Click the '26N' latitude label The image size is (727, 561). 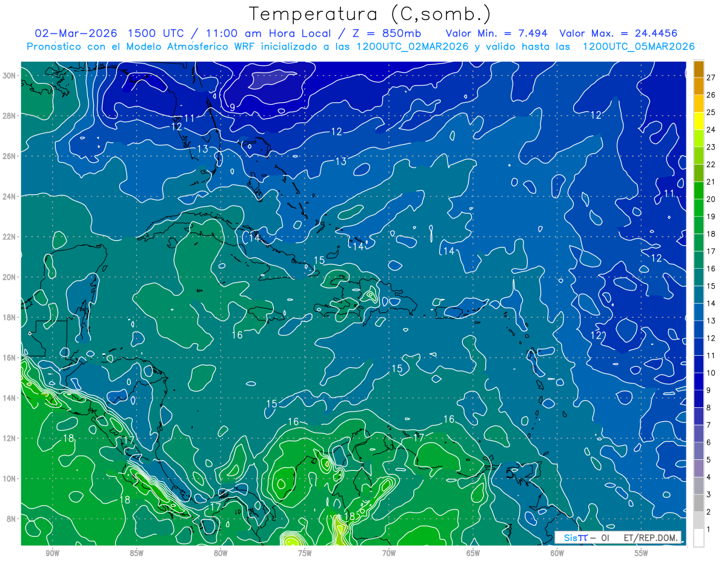[10, 156]
